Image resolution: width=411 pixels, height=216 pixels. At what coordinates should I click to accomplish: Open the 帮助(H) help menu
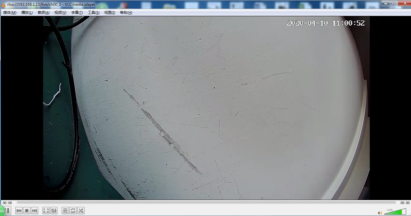coord(126,13)
